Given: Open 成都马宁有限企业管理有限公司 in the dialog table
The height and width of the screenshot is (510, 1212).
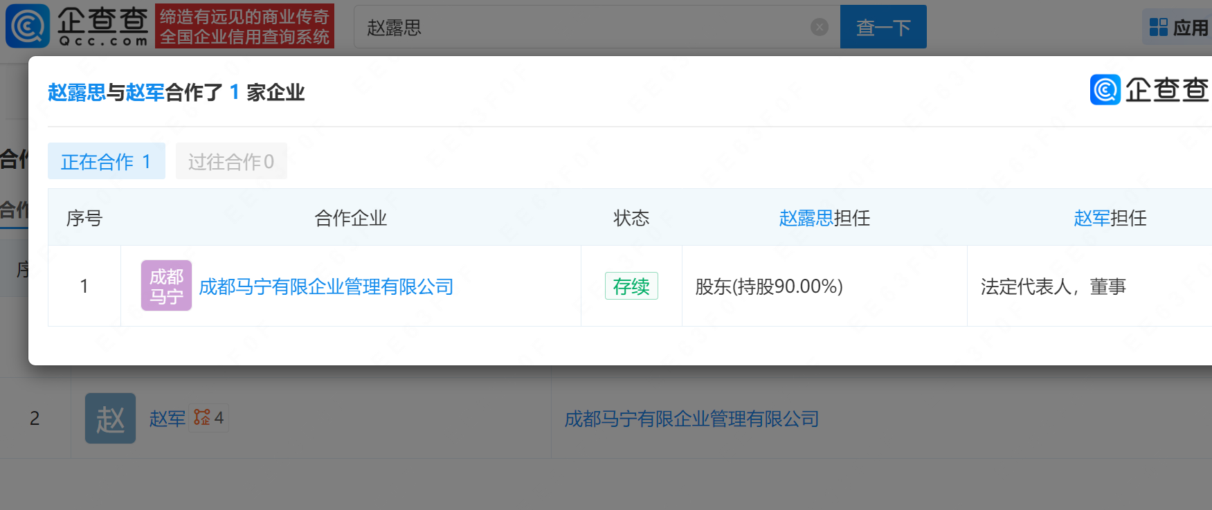Looking at the screenshot, I should tap(326, 286).
